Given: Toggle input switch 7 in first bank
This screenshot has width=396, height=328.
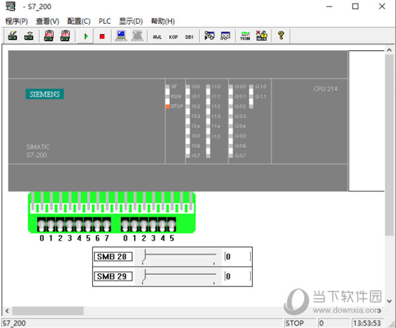Looking at the screenshot, I should (106, 224).
